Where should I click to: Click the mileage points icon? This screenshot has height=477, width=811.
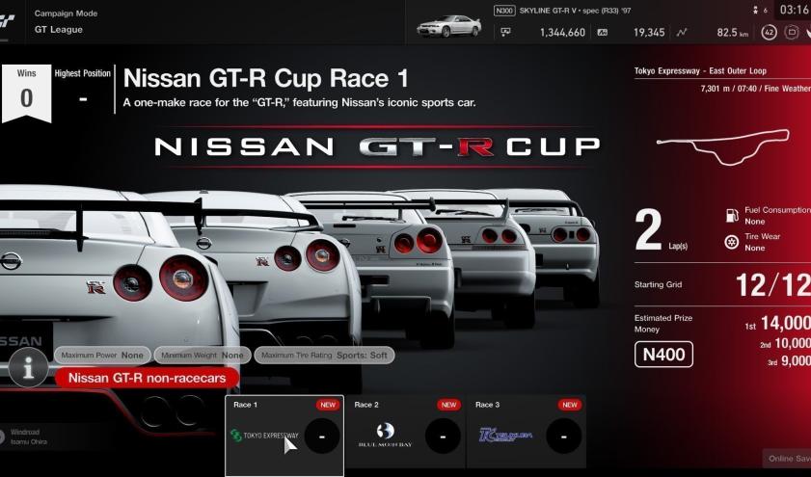[603, 33]
